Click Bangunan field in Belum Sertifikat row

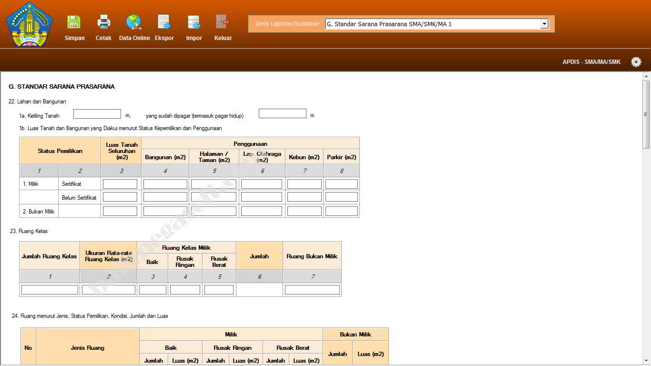(x=165, y=197)
